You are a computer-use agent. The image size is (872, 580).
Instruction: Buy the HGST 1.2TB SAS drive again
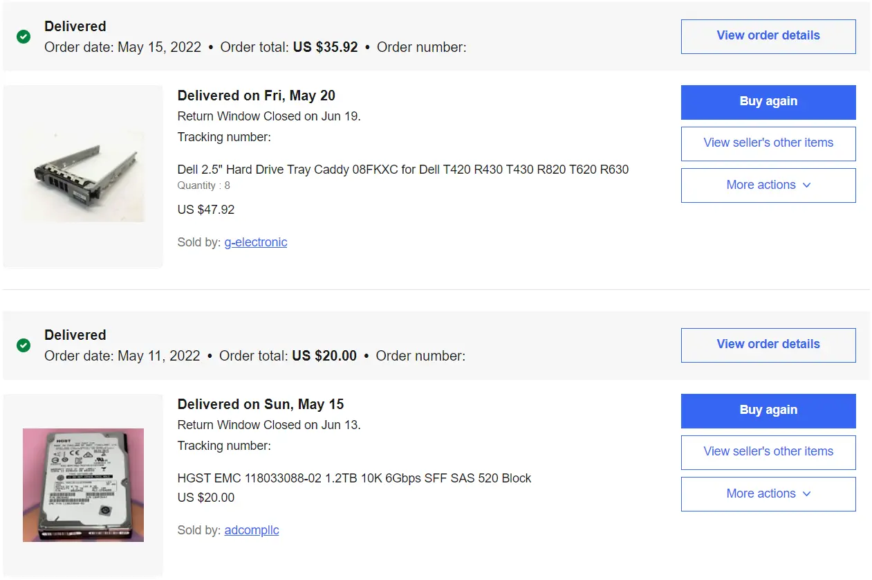768,410
